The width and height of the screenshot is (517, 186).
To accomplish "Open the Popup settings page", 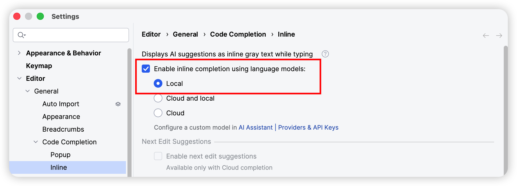I will coord(60,155).
